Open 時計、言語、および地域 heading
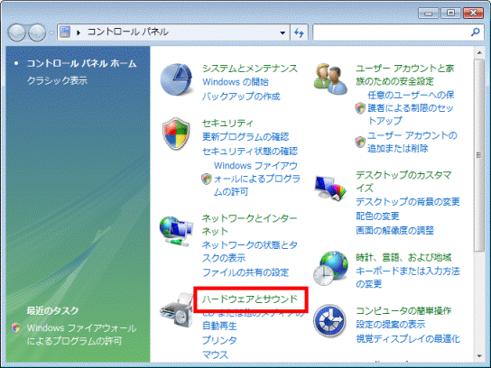Screen dimensions: 491x368 pos(403,258)
